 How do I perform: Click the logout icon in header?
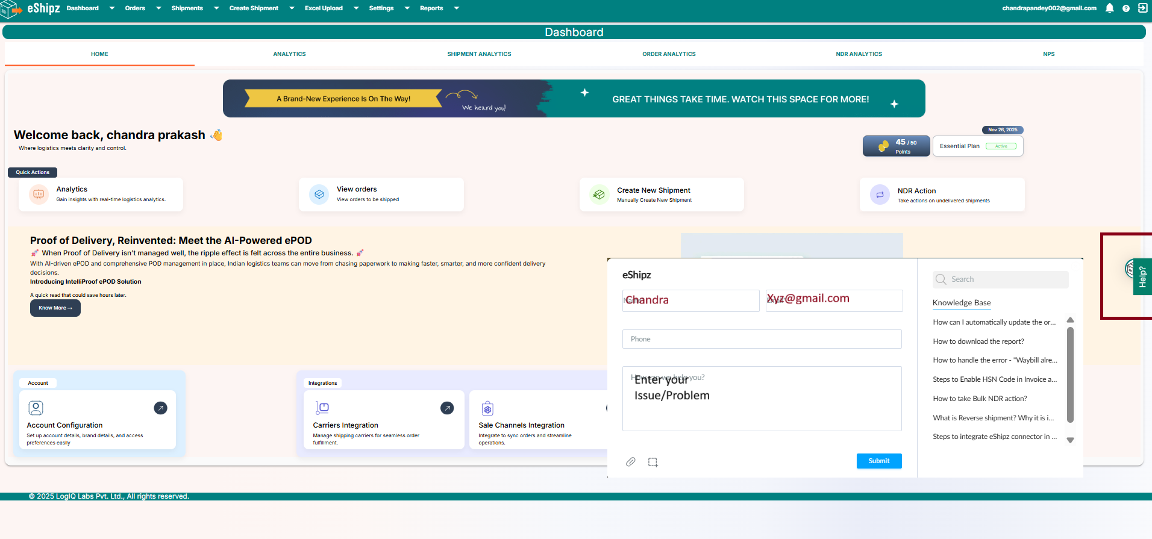pyautogui.click(x=1142, y=8)
